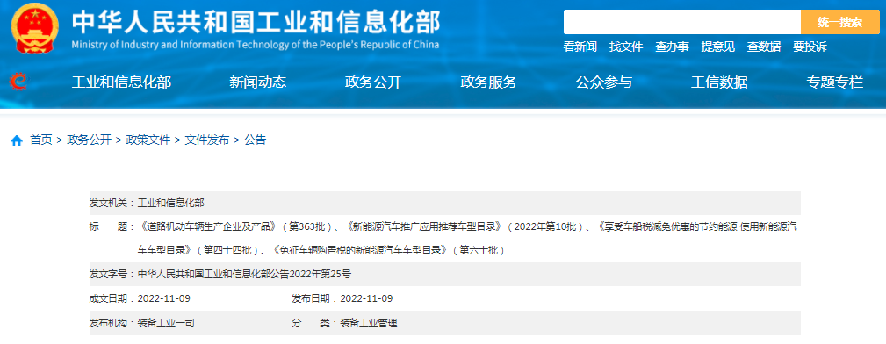Open the 查办事 quick link

point(672,47)
